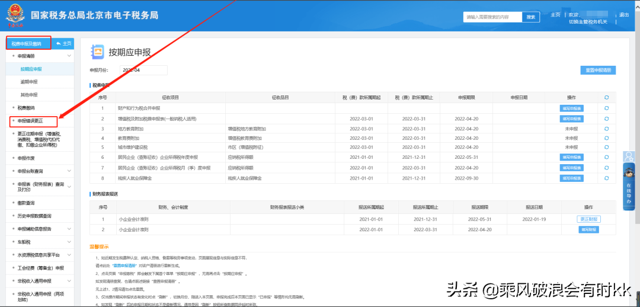Viewport: 640px width, 307px height.
Task: Open 按期应申报 in the sidebar
Action: click(31, 69)
